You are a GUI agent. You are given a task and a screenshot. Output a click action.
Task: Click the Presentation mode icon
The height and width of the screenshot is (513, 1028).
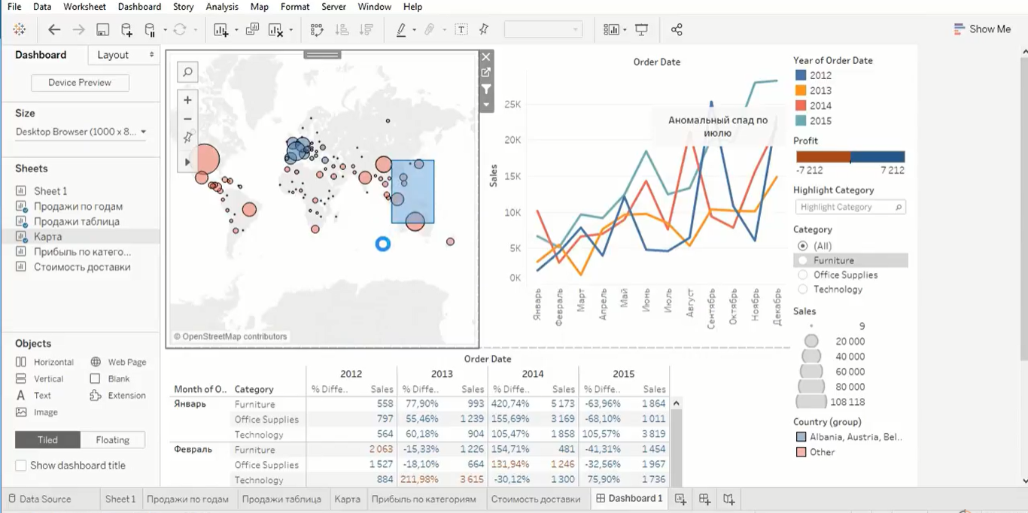coord(642,29)
